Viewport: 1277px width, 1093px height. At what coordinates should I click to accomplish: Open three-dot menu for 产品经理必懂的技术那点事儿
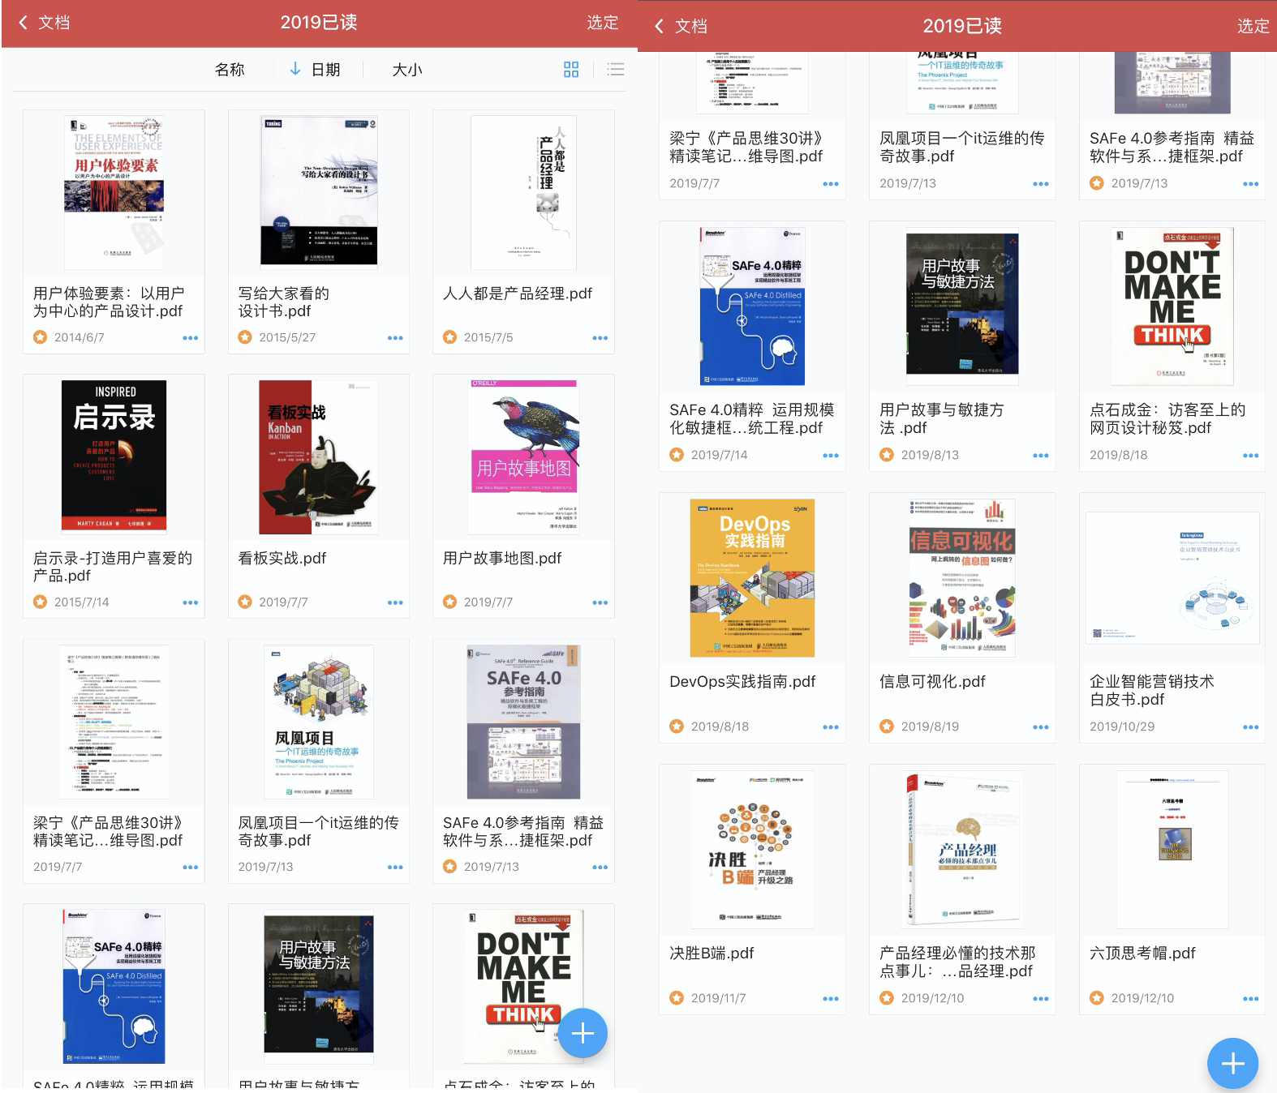[1041, 999]
